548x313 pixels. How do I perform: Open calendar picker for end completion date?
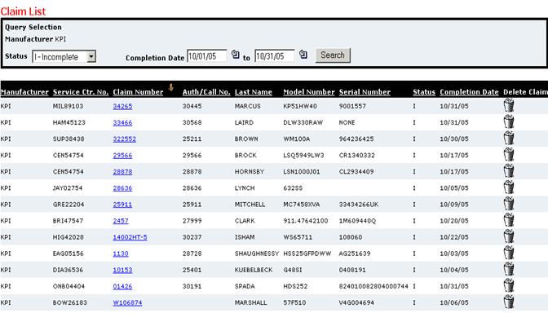tap(303, 55)
